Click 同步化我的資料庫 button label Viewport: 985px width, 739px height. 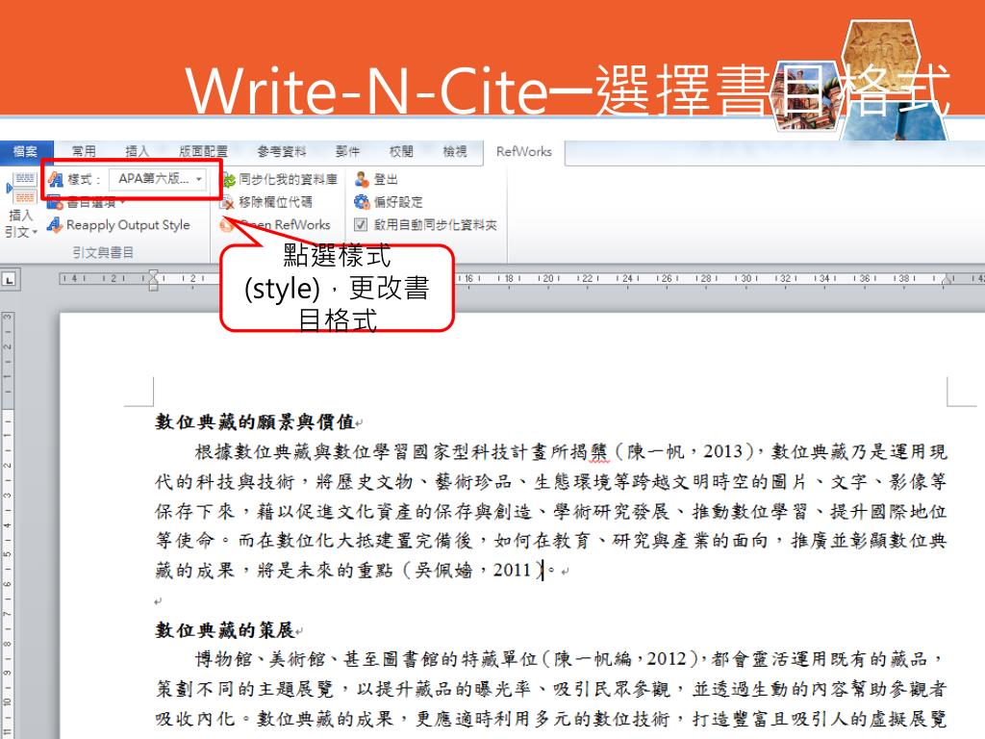pyautogui.click(x=289, y=180)
